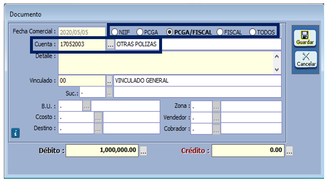The width and height of the screenshot is (328, 182).
Task: Open Crédito calculator ellipsis button
Action: [x=289, y=151]
